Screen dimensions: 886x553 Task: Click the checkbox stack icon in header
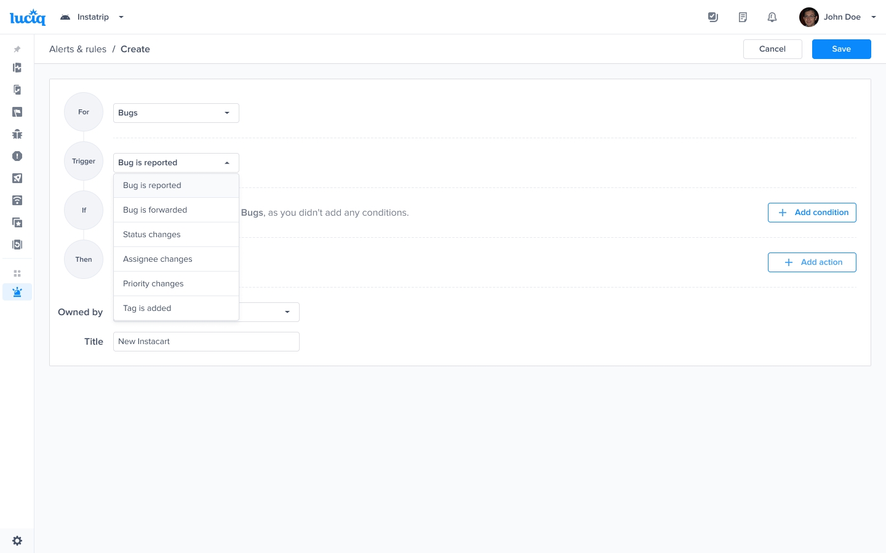(x=713, y=17)
